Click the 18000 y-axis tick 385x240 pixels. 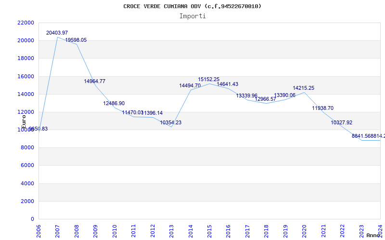tap(26, 59)
